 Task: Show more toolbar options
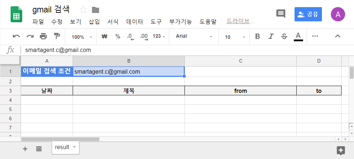[315, 36]
